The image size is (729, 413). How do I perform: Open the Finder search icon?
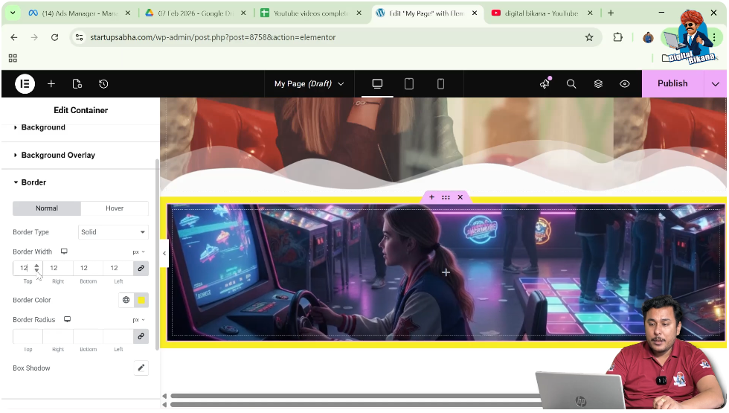tap(571, 84)
